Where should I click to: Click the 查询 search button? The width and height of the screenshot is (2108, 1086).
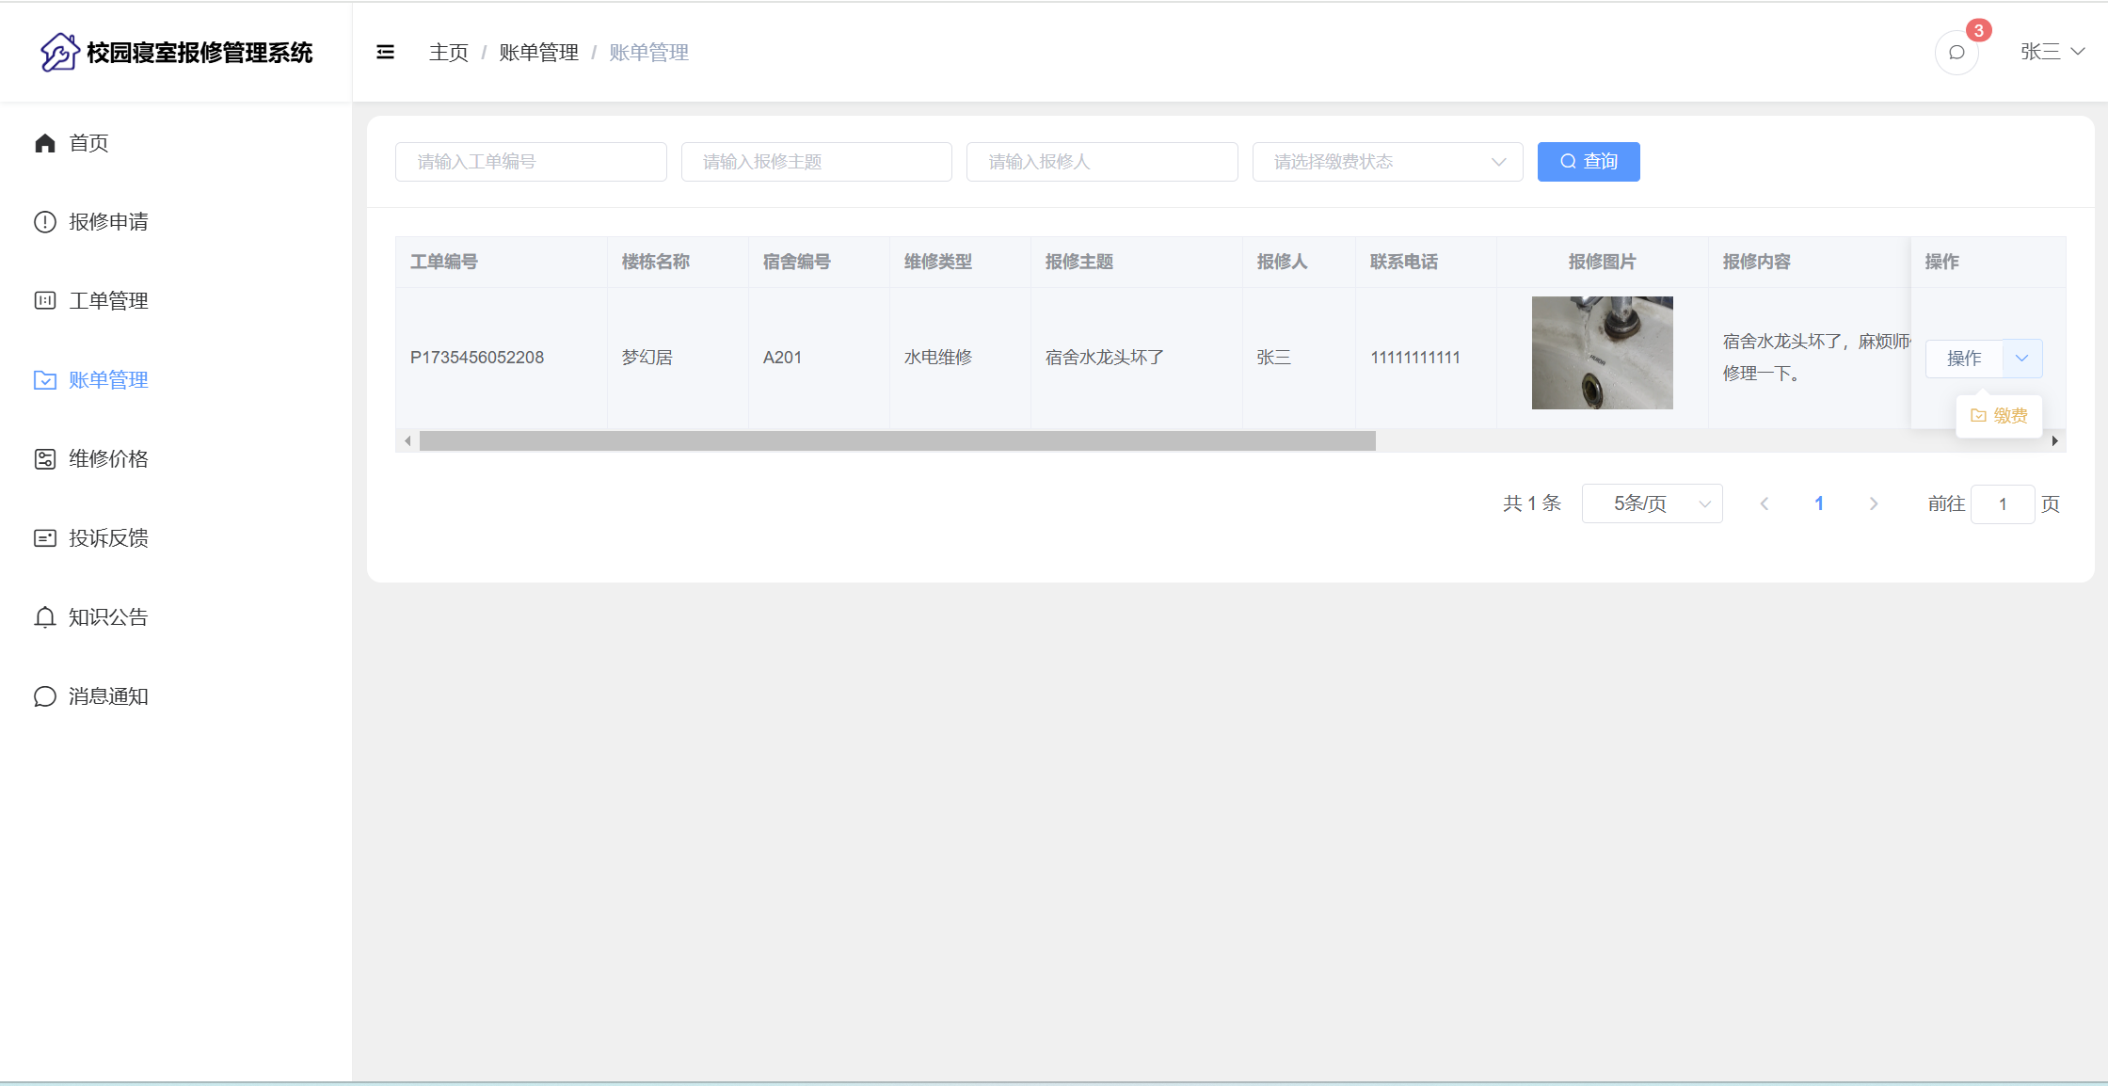click(1589, 162)
